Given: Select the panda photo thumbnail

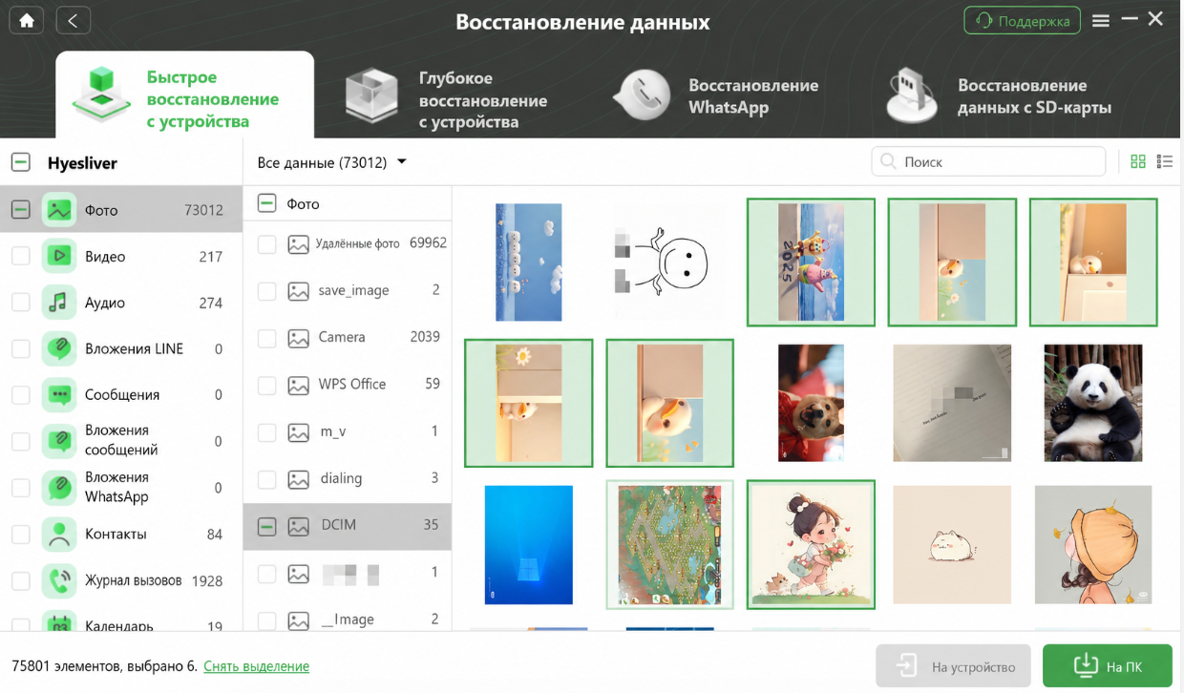Looking at the screenshot, I should point(1093,403).
